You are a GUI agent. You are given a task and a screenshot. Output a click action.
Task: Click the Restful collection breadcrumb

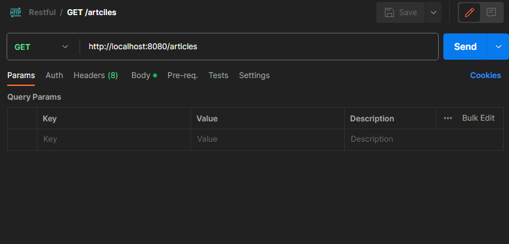[x=43, y=12]
